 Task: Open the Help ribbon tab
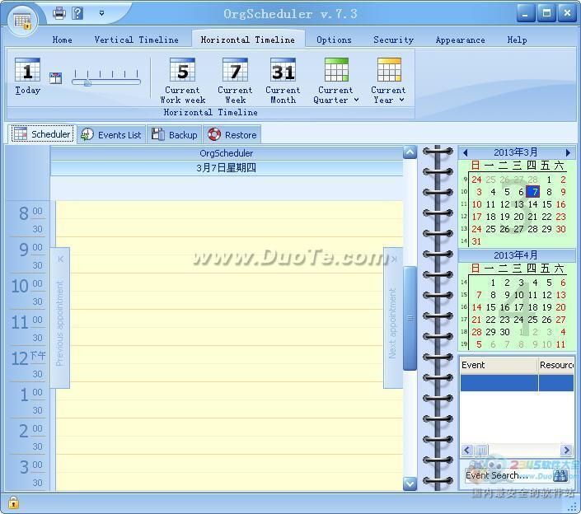[517, 40]
